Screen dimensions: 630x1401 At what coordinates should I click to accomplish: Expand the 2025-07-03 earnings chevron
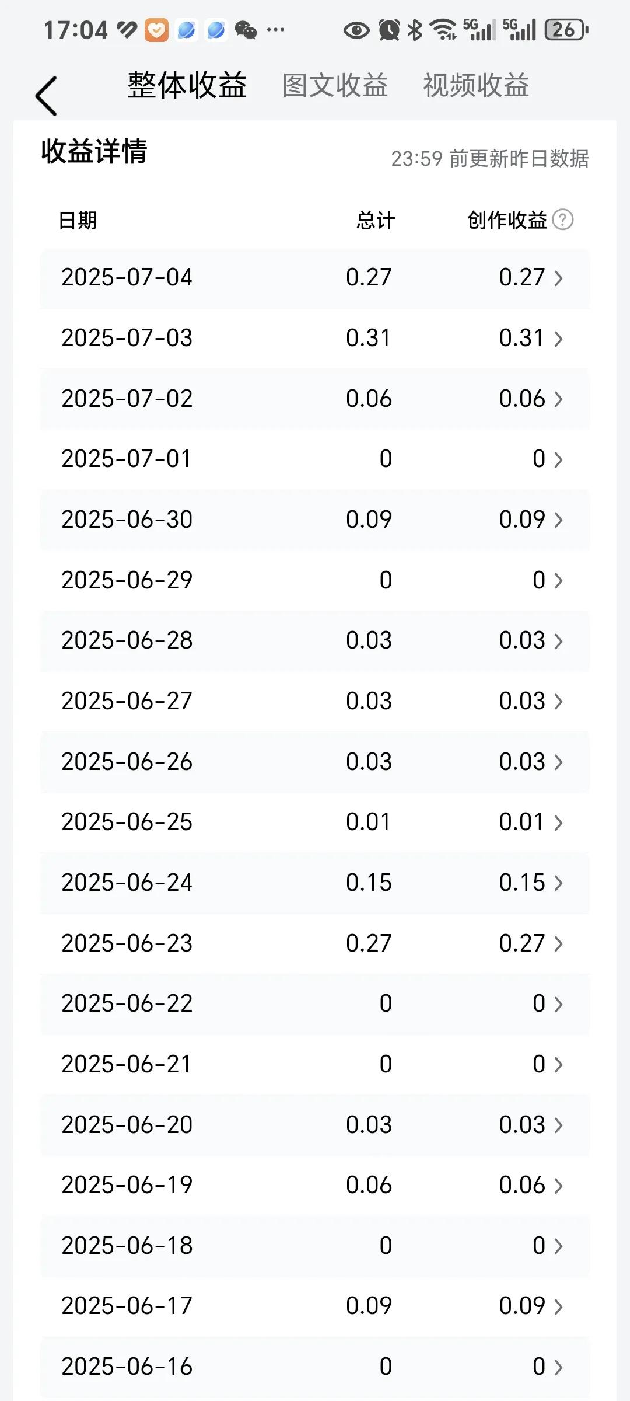558,339
